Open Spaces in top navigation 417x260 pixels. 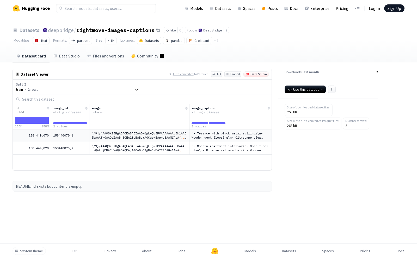tap(247, 8)
